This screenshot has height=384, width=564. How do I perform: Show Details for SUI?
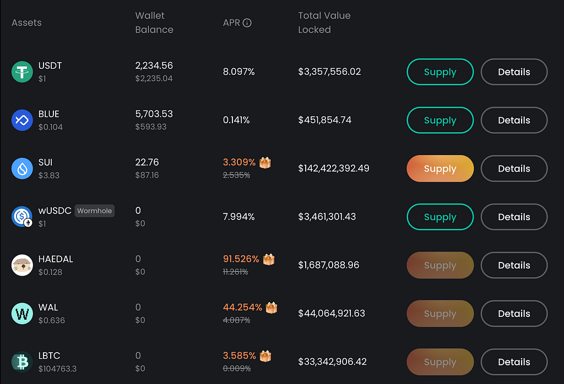[514, 168]
